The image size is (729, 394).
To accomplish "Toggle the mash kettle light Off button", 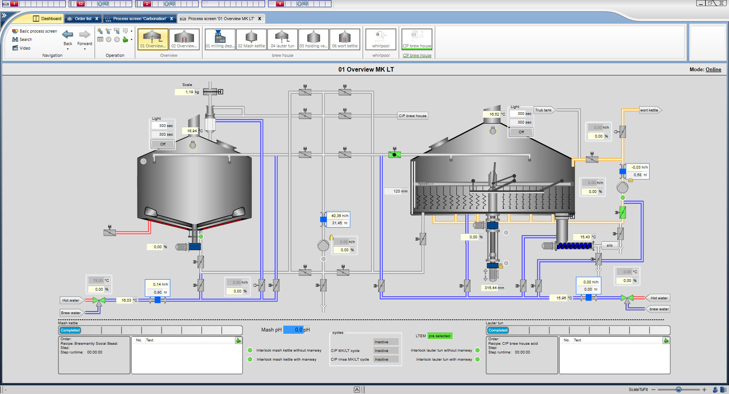I will point(163,144).
